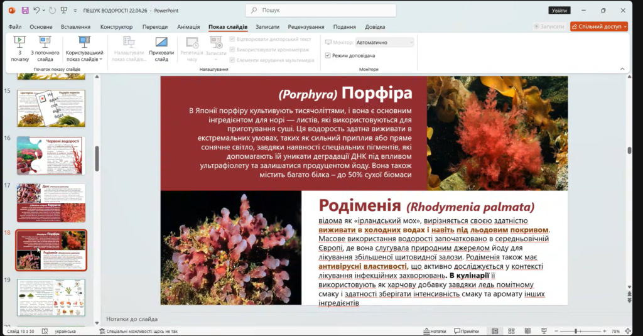This screenshot has height=336, width=643.
Task: Expand the Undo history dropdown arrow
Action: click(x=45, y=11)
